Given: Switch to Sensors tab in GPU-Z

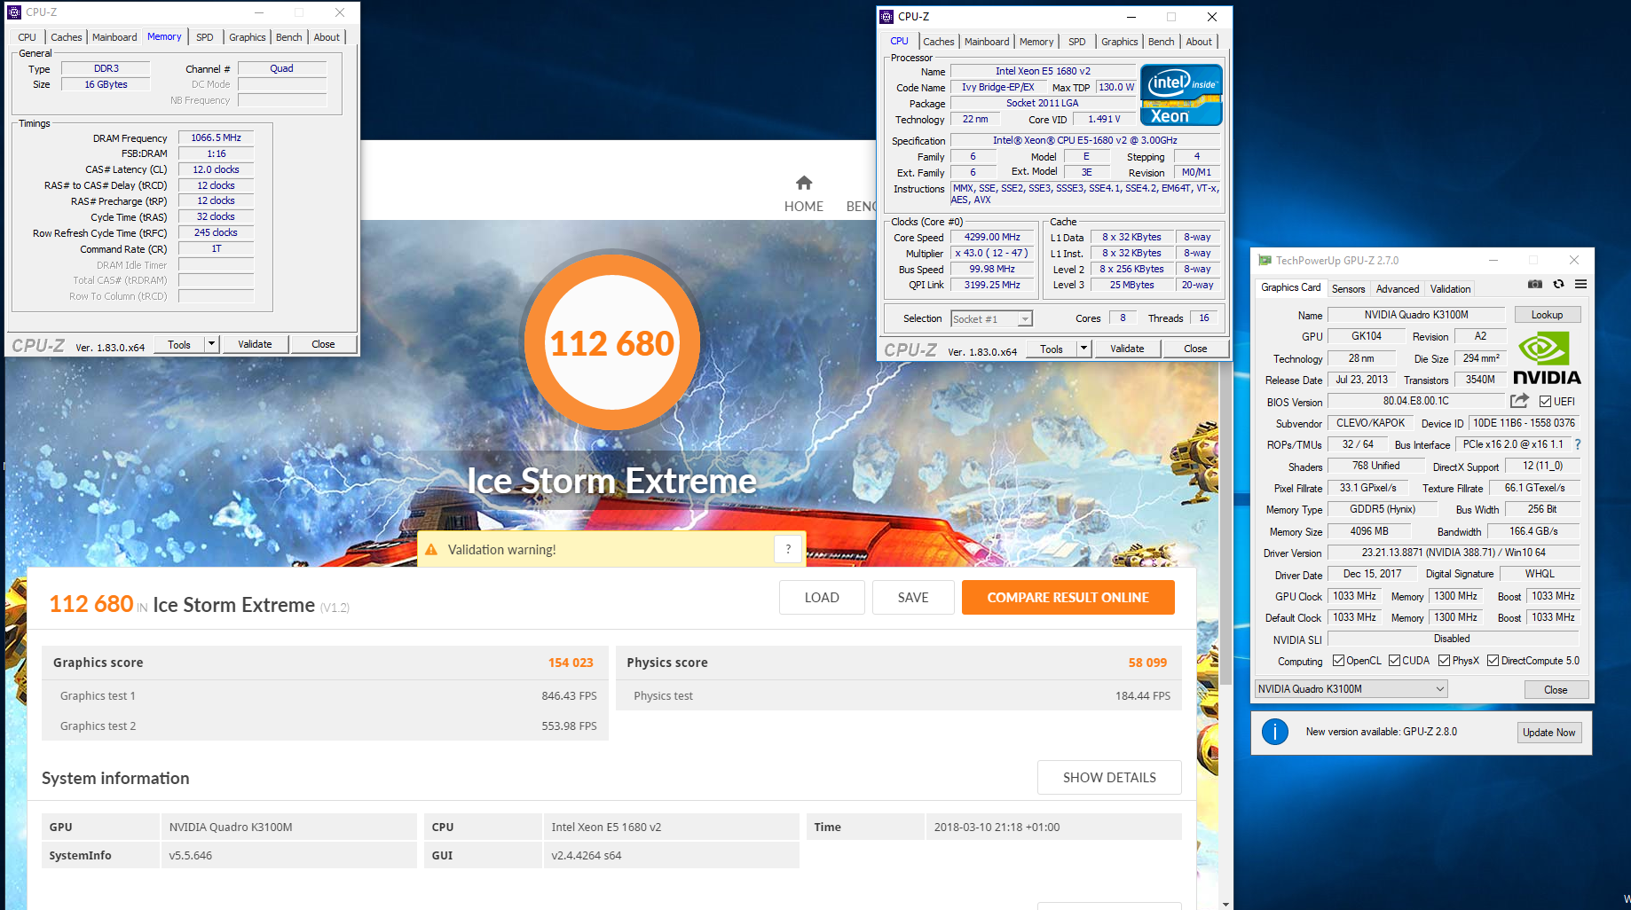Looking at the screenshot, I should point(1348,289).
